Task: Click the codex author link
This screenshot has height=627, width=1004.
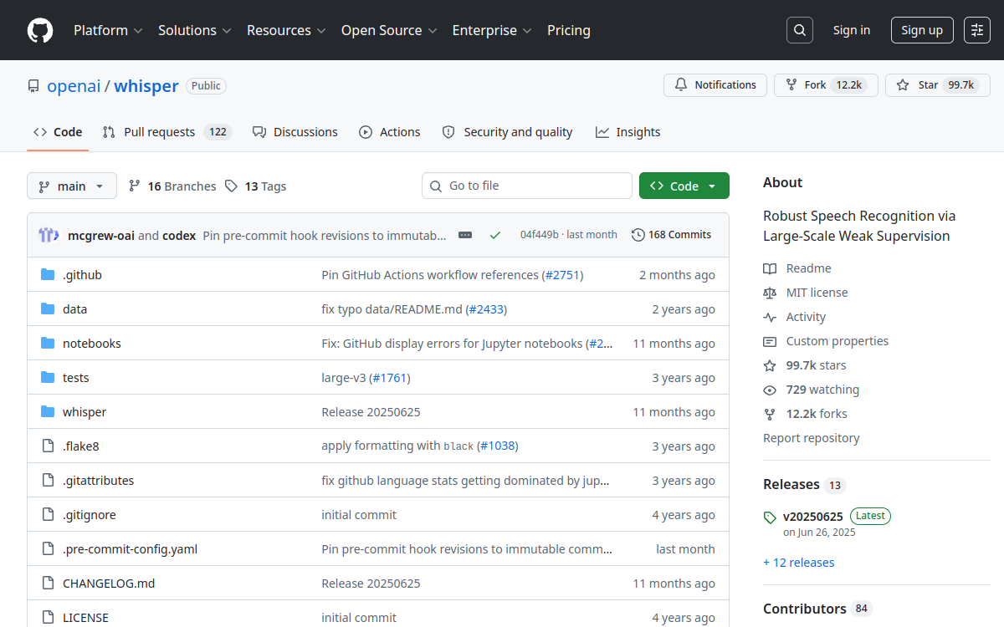Action: coord(179,235)
